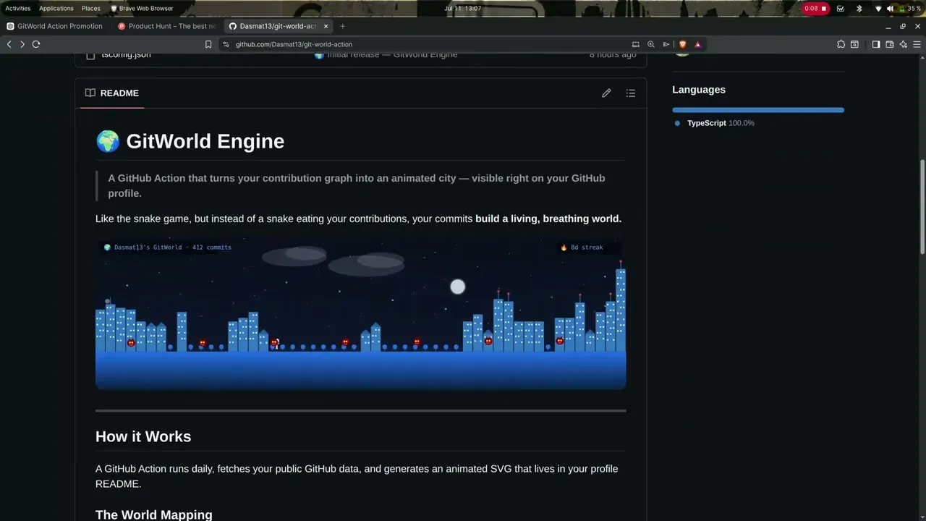Open the Activities overview
The image size is (926, 521).
18,9
